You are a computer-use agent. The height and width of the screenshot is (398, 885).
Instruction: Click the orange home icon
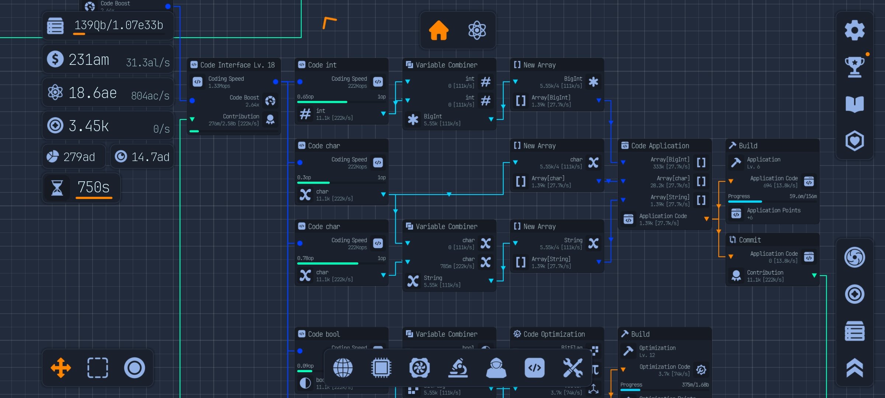(438, 30)
